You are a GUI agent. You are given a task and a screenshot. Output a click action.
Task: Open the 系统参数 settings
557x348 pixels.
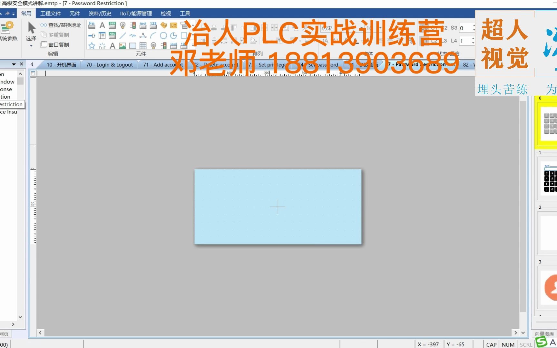coord(8,31)
